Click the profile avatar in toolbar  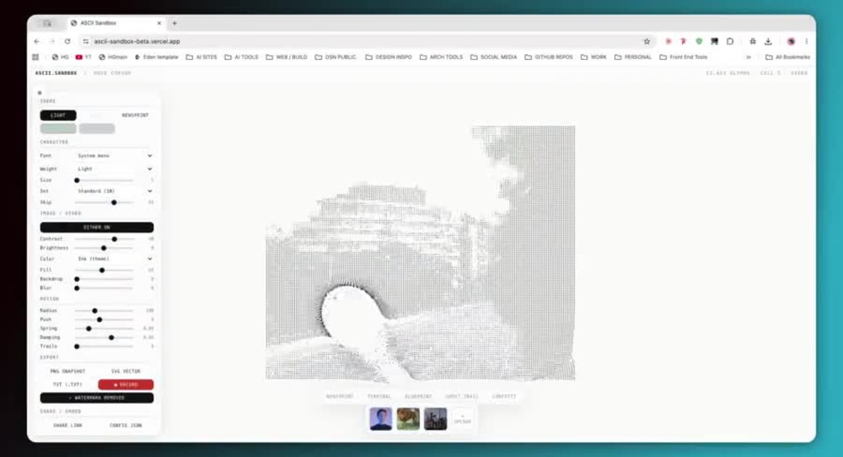pos(791,41)
